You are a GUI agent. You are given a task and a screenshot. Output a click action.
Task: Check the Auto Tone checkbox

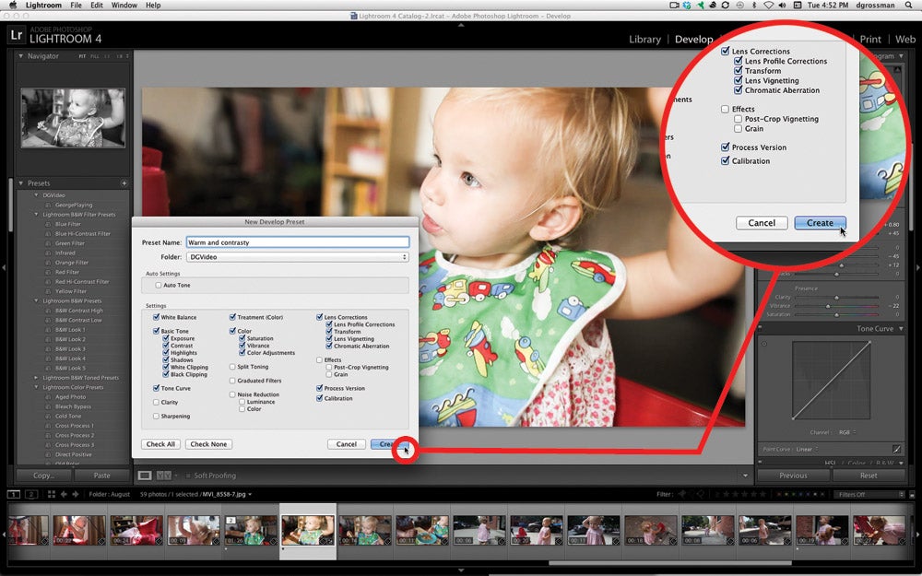159,285
